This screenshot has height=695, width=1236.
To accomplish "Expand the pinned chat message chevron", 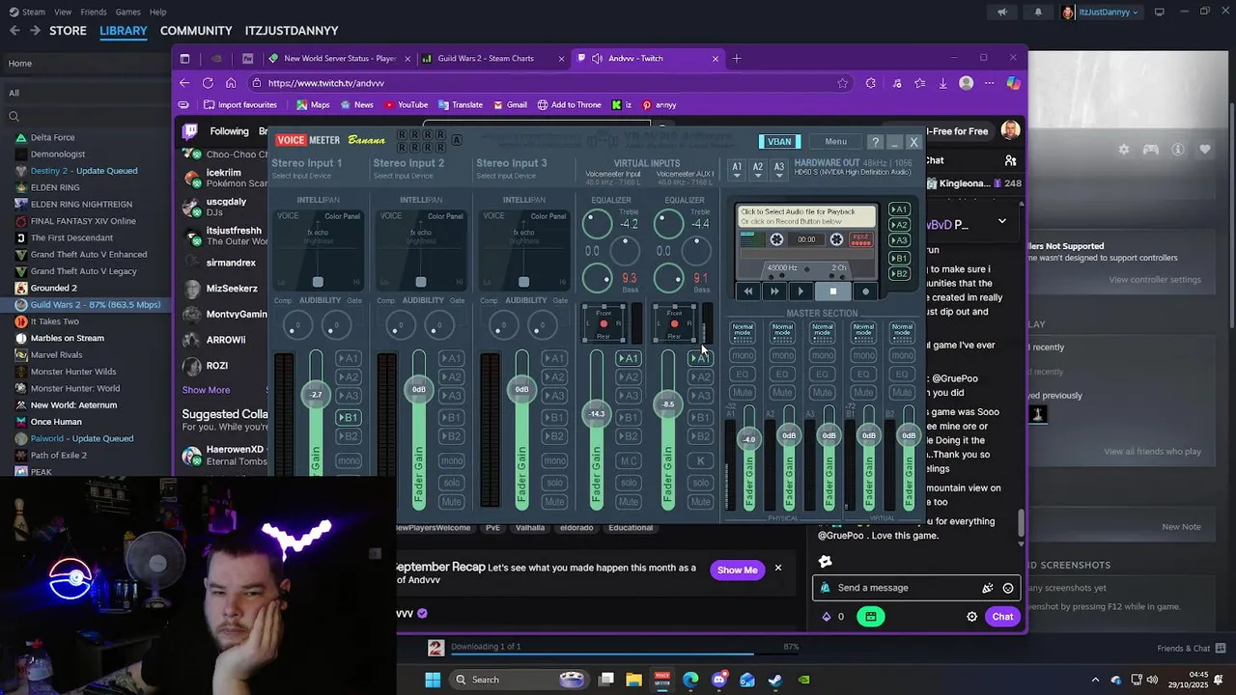I will [1001, 221].
